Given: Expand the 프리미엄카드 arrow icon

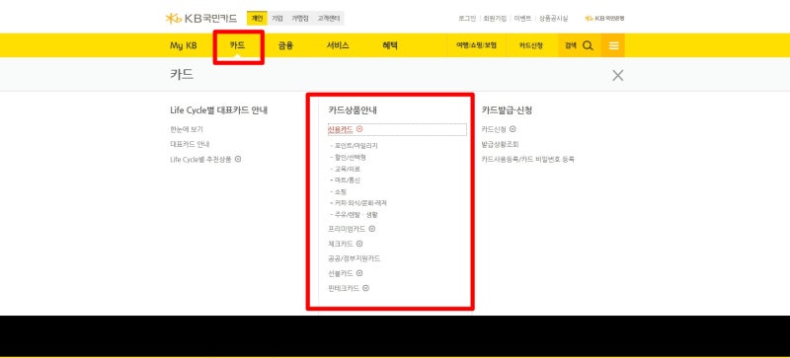Looking at the screenshot, I should (372, 229).
